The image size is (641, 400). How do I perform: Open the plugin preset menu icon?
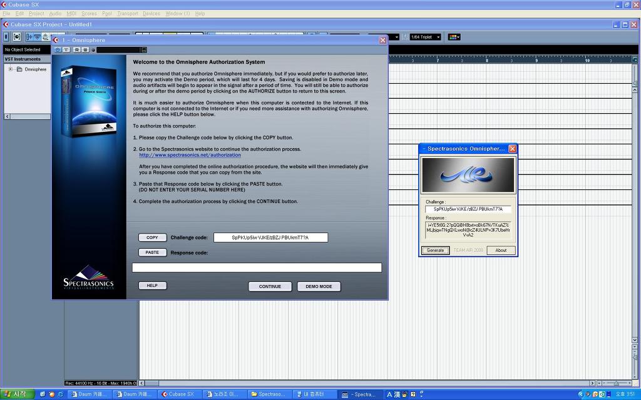click(144, 49)
